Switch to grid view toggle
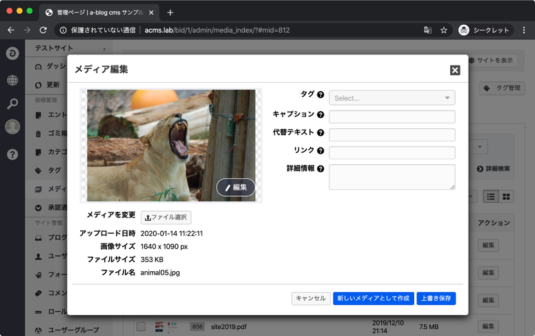 tap(507, 197)
